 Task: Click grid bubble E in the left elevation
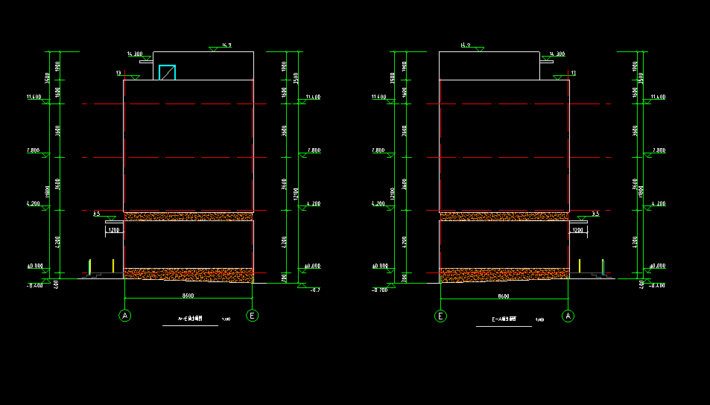(253, 316)
